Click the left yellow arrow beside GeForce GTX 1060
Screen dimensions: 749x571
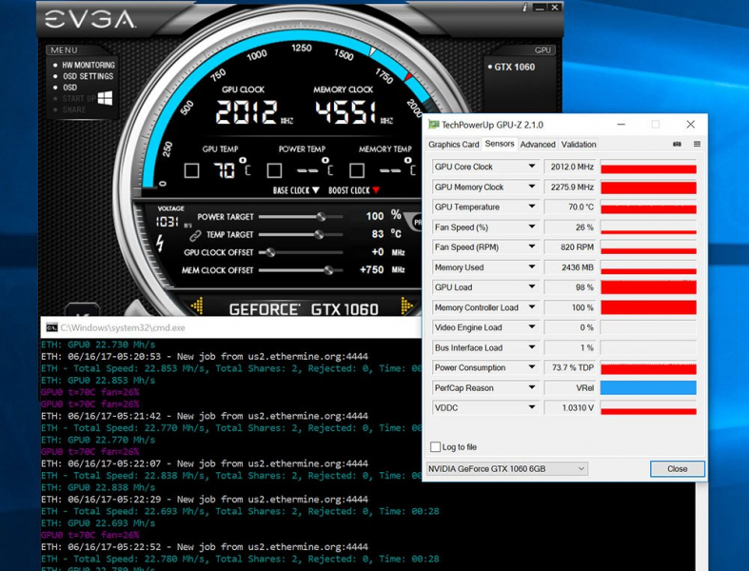tap(197, 306)
